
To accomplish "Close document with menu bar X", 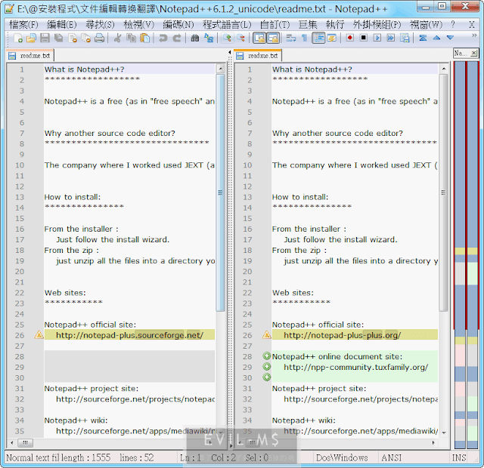I will point(472,25).
